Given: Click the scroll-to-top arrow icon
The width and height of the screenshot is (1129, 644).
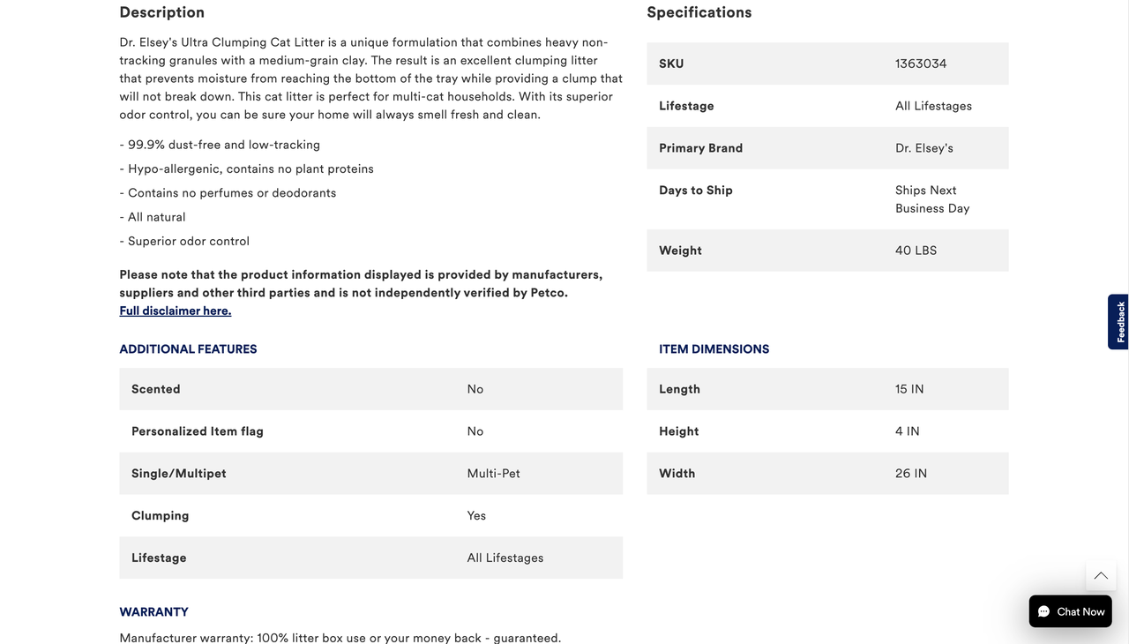Looking at the screenshot, I should point(1101,576).
